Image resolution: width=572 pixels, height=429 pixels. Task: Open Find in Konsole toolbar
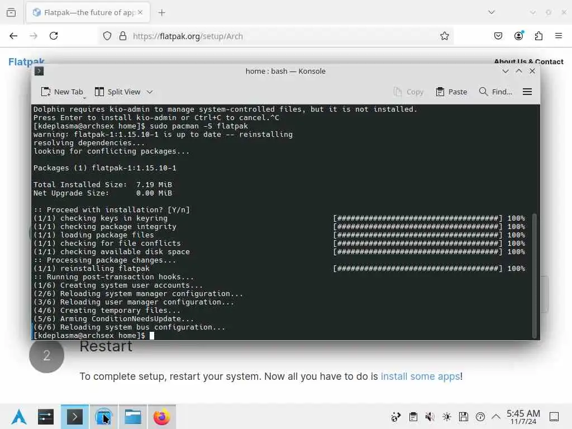coord(496,92)
